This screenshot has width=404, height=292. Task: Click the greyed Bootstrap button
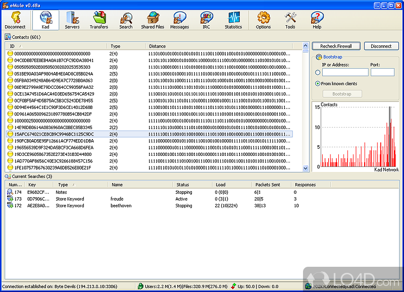coord(342,94)
